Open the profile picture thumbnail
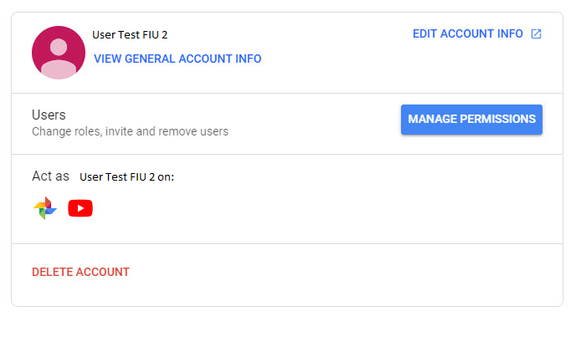Screen dimensions: 576x337 [59, 53]
